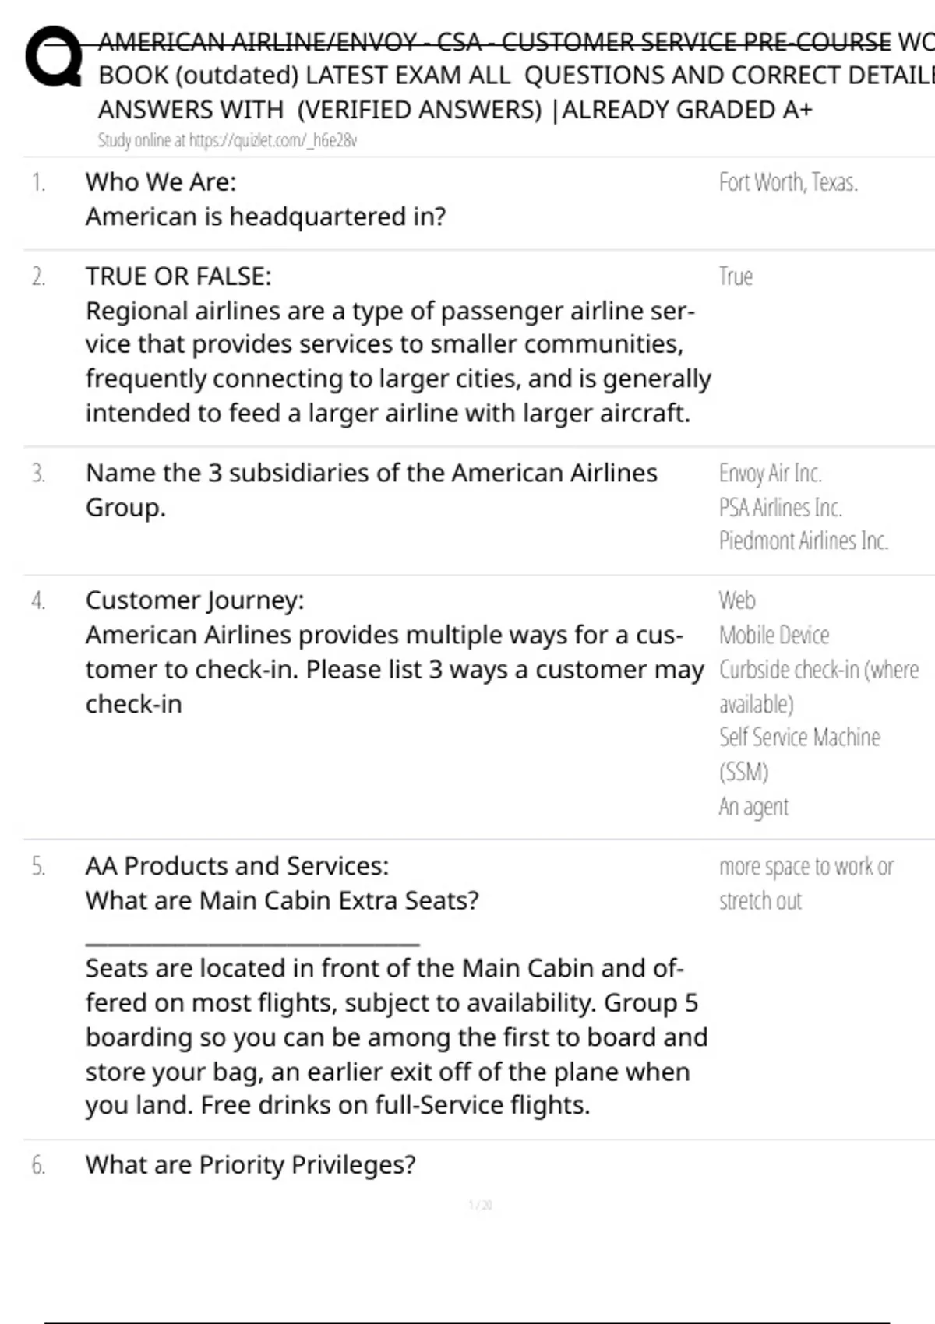Viewport: 935px width, 1324px height.
Task: Select the question "American is headquartered in?"
Action: pos(266,217)
